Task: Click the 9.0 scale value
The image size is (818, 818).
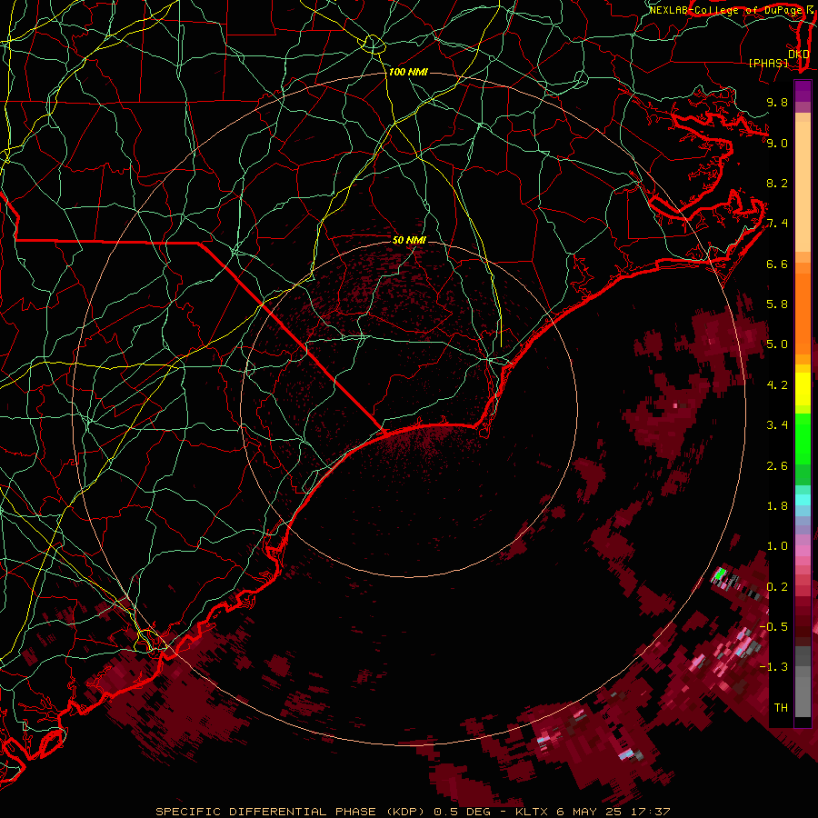Action: click(x=777, y=143)
